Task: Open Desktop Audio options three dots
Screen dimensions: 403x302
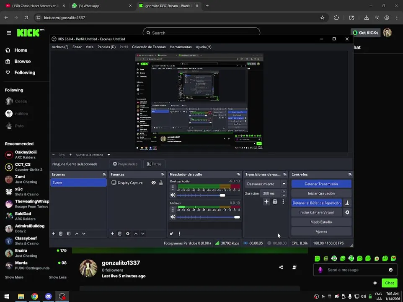Action: [x=173, y=188]
